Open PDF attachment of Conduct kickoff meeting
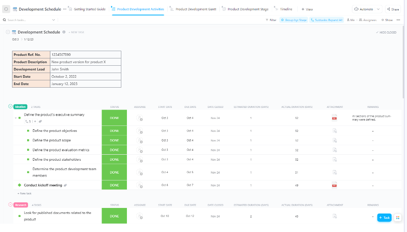The width and height of the screenshot is (407, 232). tap(334, 185)
